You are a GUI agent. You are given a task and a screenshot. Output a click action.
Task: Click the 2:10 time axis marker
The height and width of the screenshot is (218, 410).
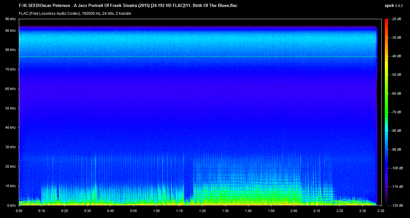tap(317, 211)
